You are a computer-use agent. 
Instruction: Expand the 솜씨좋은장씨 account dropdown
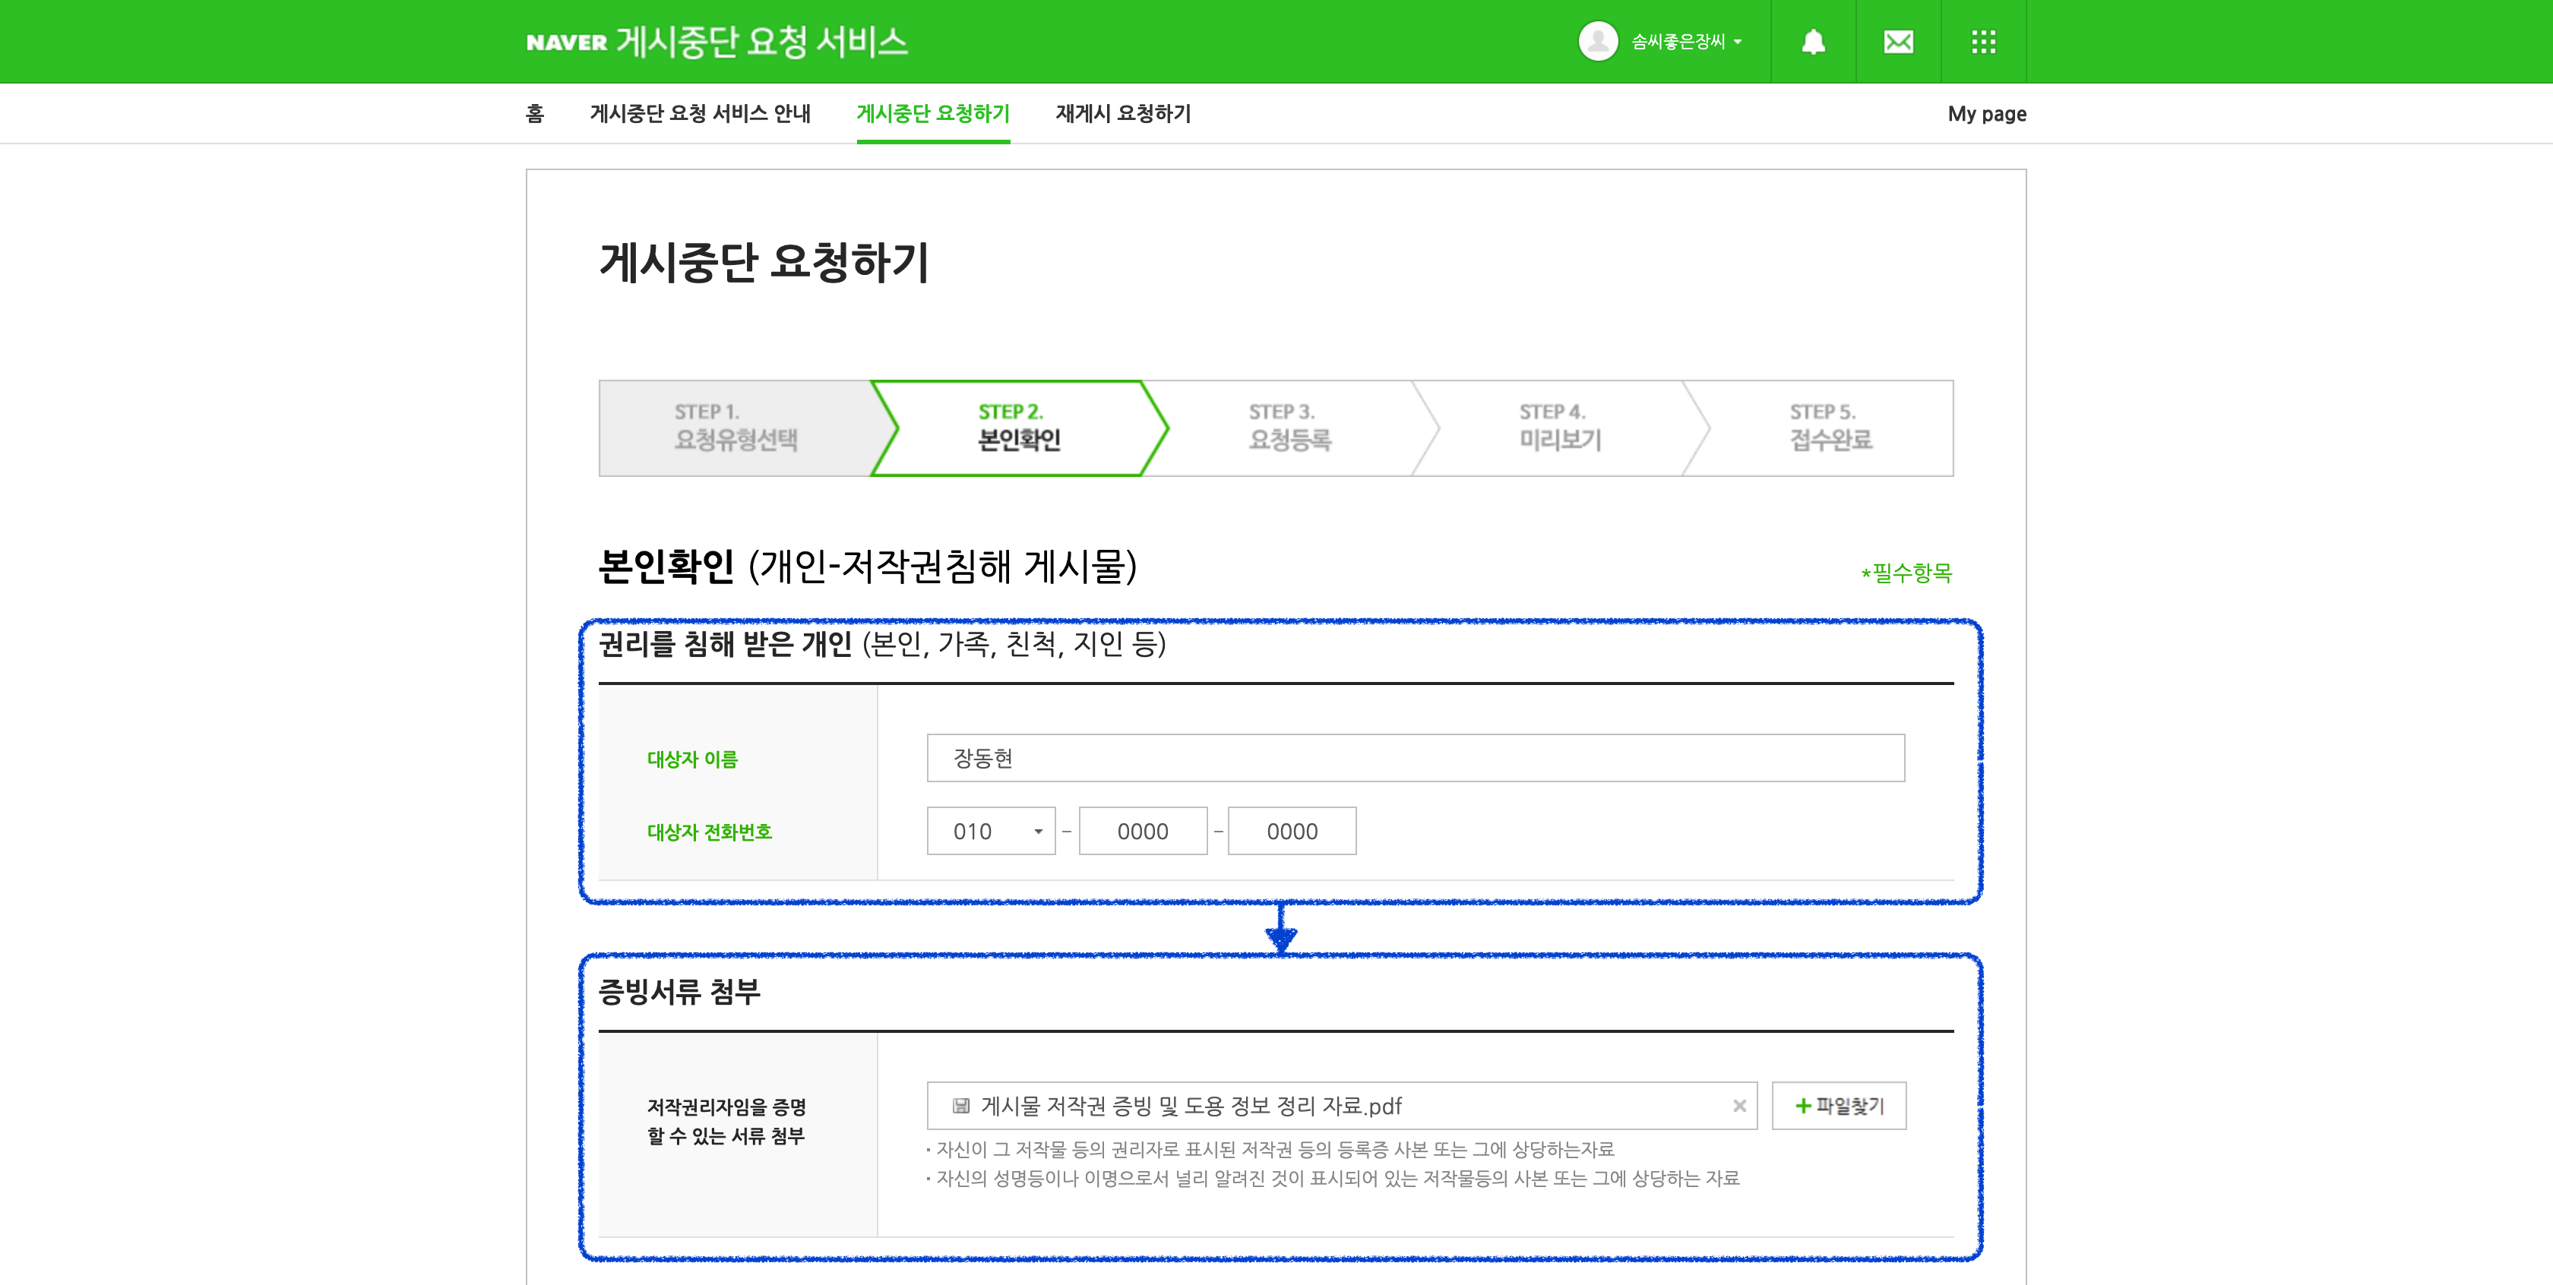point(1686,42)
